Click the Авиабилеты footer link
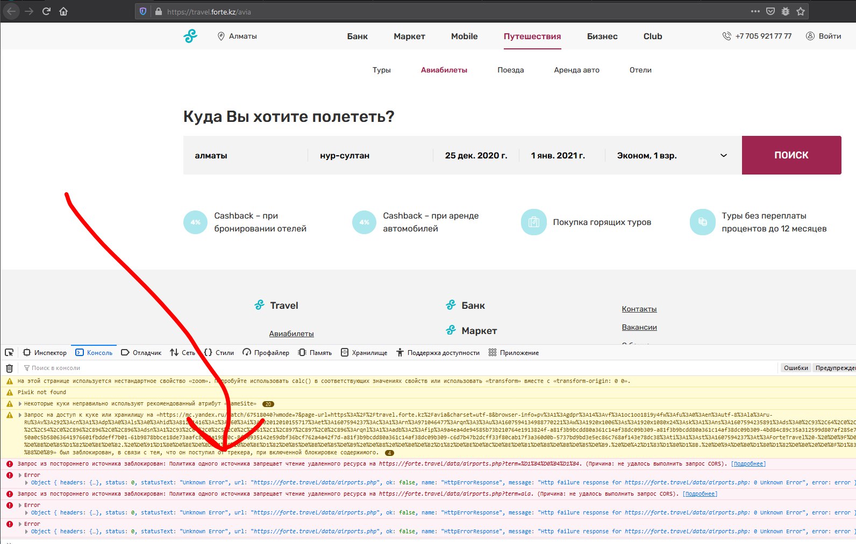This screenshot has width=856, height=544. (x=291, y=333)
